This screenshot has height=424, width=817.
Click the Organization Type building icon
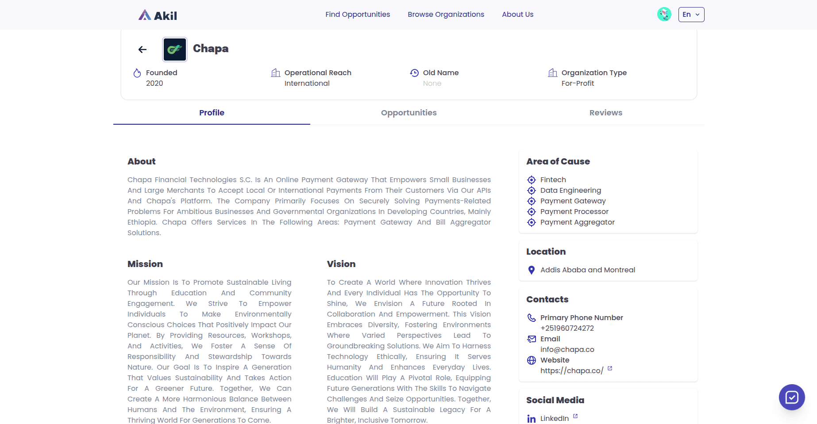pos(553,73)
